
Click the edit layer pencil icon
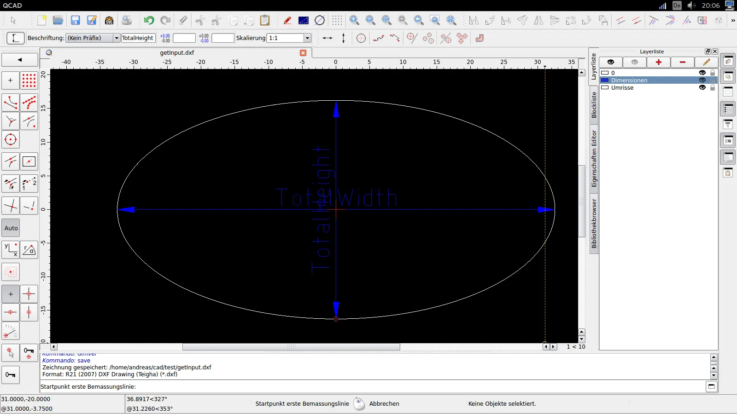pos(707,62)
